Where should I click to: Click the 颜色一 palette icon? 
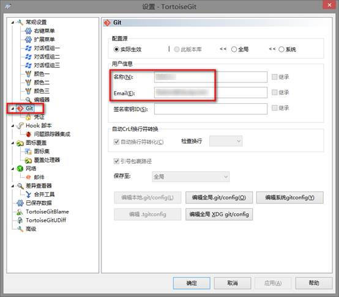point(28,74)
